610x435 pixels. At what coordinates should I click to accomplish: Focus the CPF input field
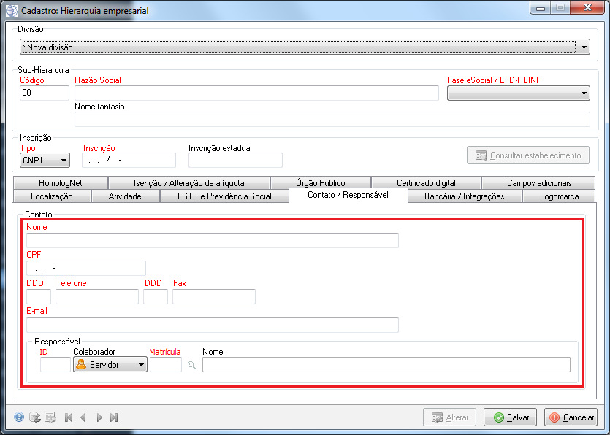85,268
